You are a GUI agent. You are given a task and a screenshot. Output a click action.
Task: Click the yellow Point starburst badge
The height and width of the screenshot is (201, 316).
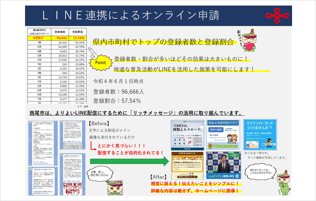point(101,63)
